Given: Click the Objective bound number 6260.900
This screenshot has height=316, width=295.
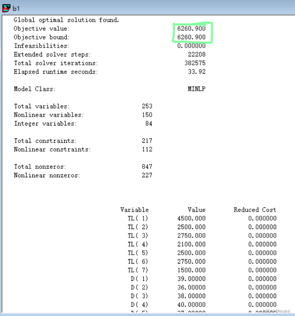Looking at the screenshot, I should pyautogui.click(x=191, y=37).
